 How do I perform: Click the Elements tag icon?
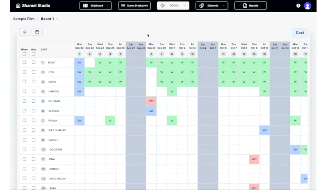201,6
